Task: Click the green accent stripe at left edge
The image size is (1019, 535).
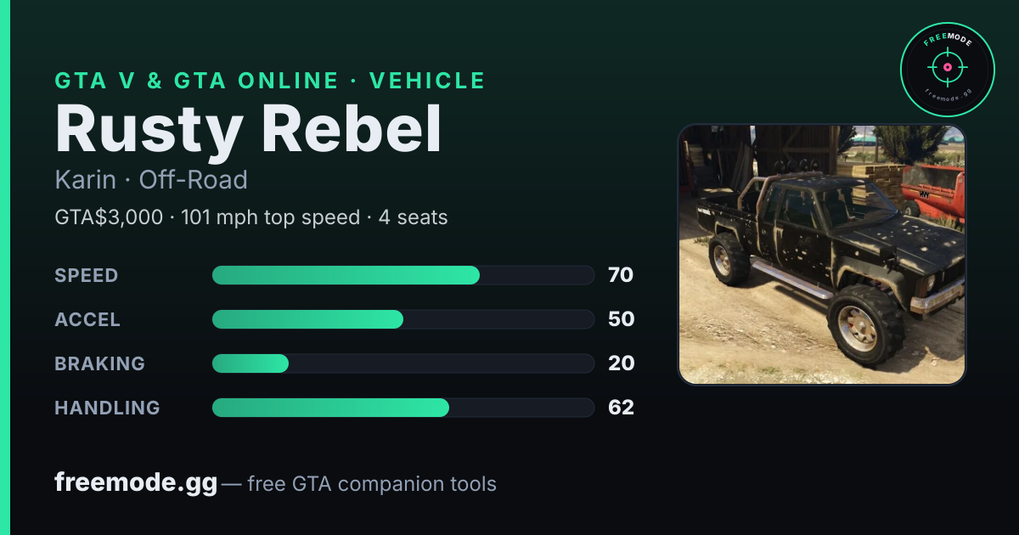Action: click(4, 267)
